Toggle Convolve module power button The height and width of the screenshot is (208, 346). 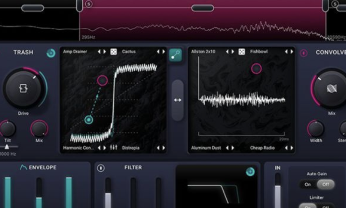pos(304,53)
